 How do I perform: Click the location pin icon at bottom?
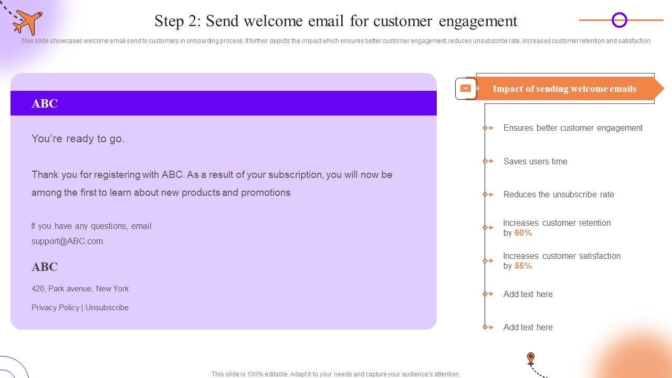coord(531,359)
